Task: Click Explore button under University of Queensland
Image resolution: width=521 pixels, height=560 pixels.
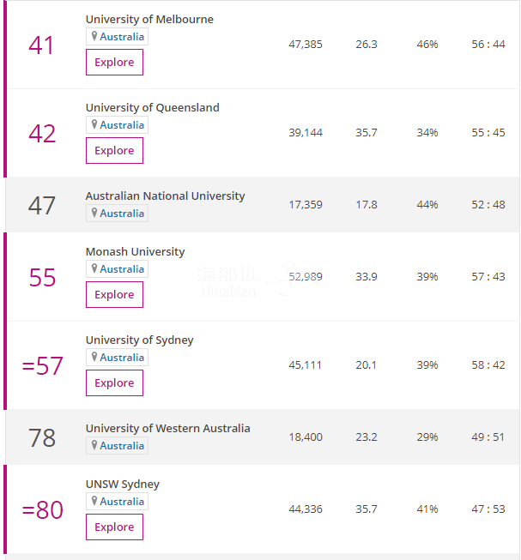Action: (114, 150)
